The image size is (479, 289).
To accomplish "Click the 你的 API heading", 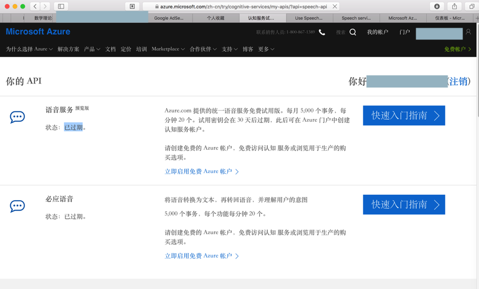I will 23,81.
